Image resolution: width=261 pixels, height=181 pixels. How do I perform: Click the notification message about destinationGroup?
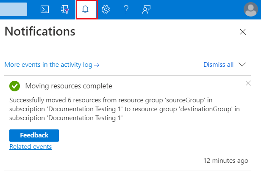(x=125, y=109)
